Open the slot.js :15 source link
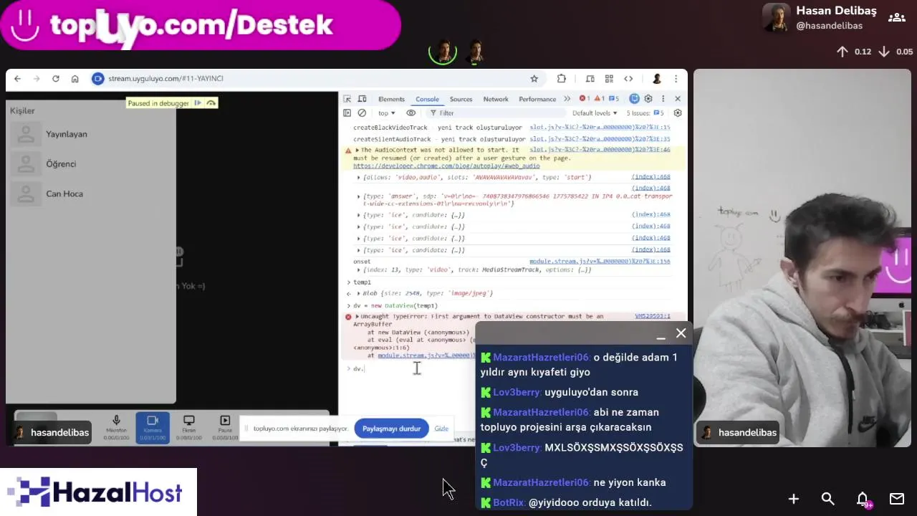This screenshot has width=917, height=516. tap(600, 128)
